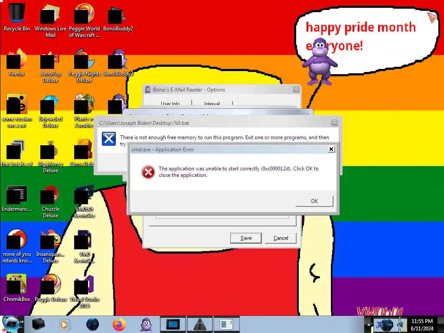Select VM0b0t KevinSite icon with monitor image
The width and height of the screenshot is (444, 333).
coord(84,202)
